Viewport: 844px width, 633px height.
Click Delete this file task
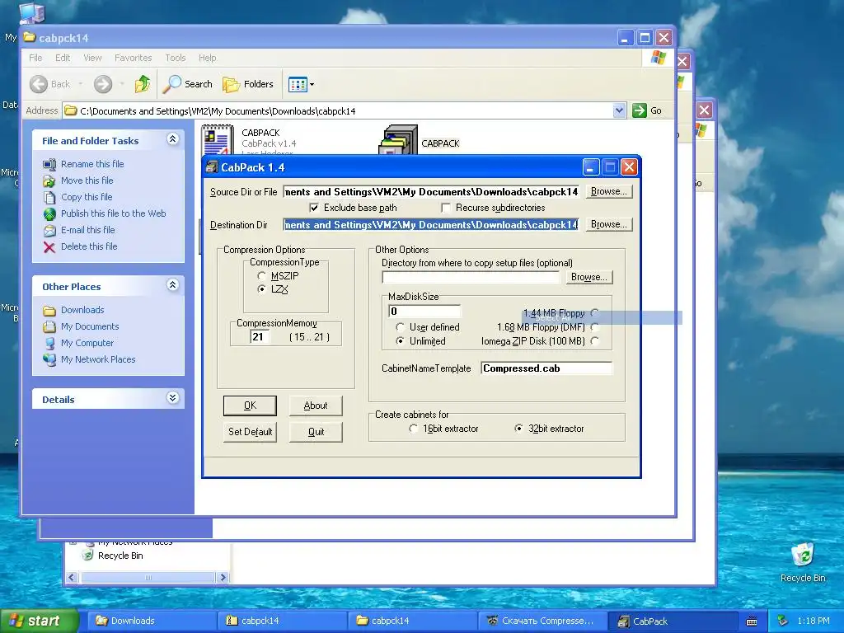pos(89,246)
